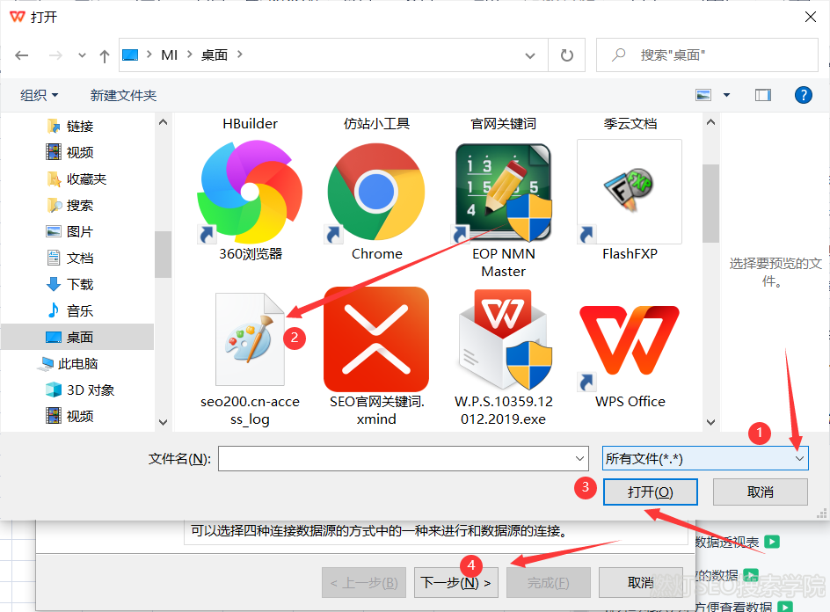
Task: Select 此电脑 in the navigation pane
Action: point(69,364)
